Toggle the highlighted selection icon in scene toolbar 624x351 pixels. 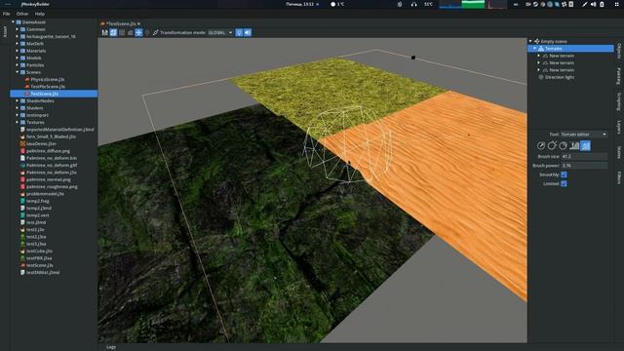(113, 32)
